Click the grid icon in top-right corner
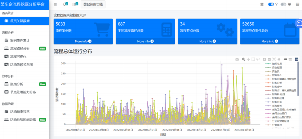Viewport: 302px width, 139px height. pyautogui.click(x=297, y=4)
